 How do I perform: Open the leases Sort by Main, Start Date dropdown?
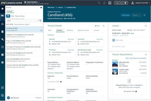click(x=139, y=30)
